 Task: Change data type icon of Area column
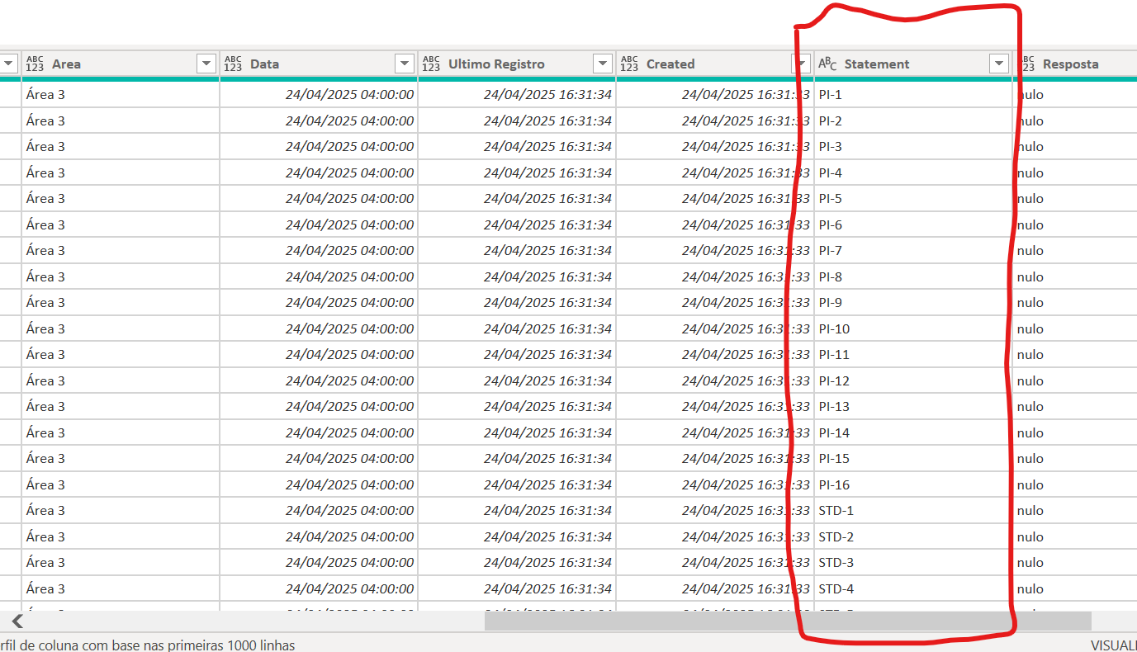pos(35,64)
